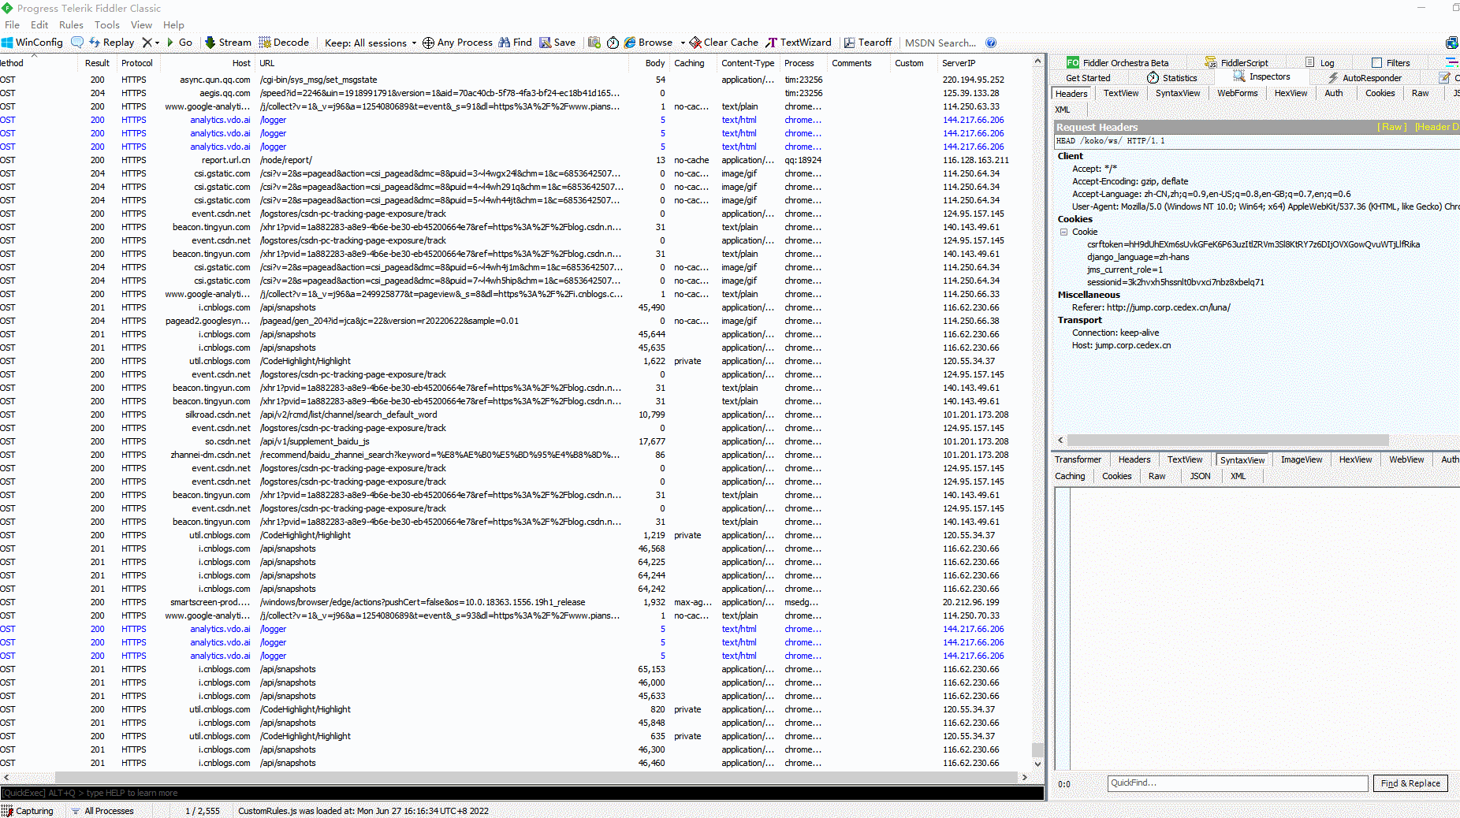Click the session list vertical scrollbar thumb

click(1037, 749)
